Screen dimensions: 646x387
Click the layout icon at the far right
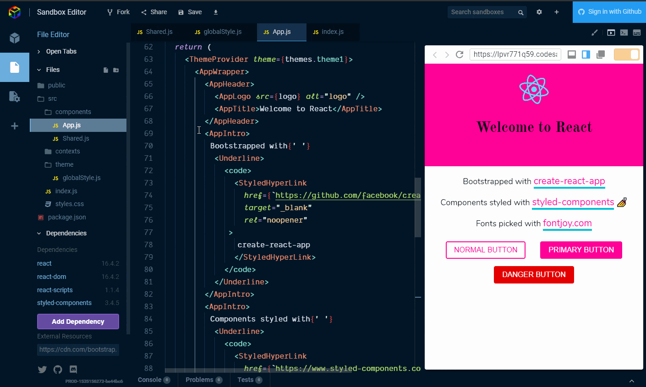637,33
